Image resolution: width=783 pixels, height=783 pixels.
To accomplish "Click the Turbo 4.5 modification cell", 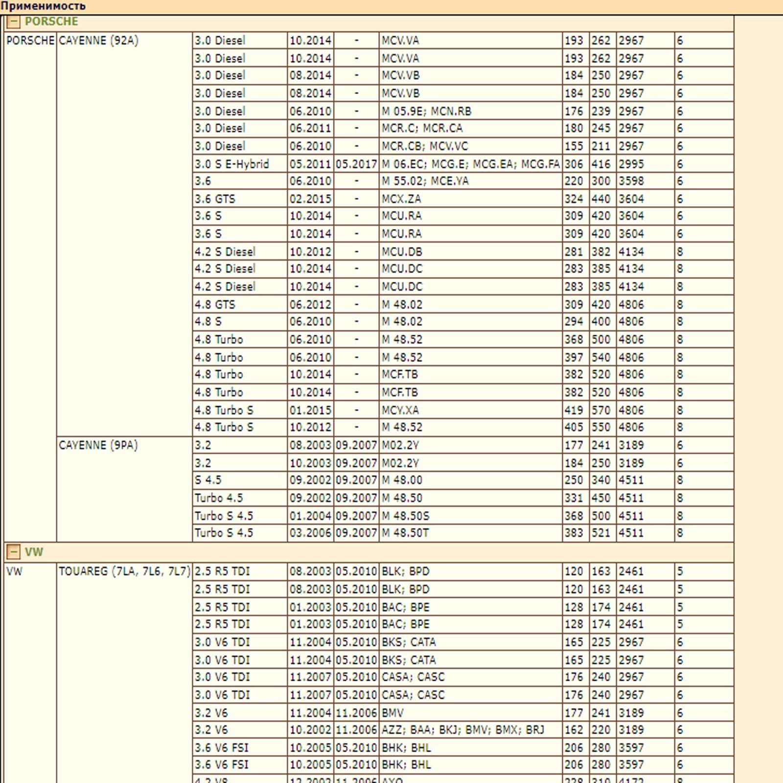I will tap(219, 498).
